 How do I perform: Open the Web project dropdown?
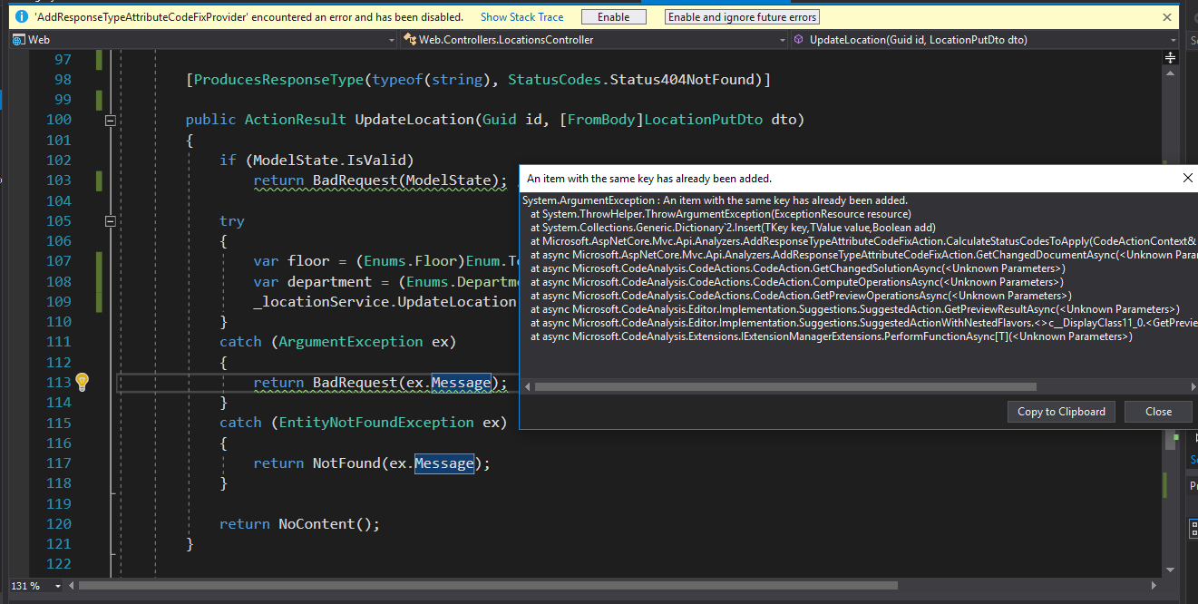(204, 40)
